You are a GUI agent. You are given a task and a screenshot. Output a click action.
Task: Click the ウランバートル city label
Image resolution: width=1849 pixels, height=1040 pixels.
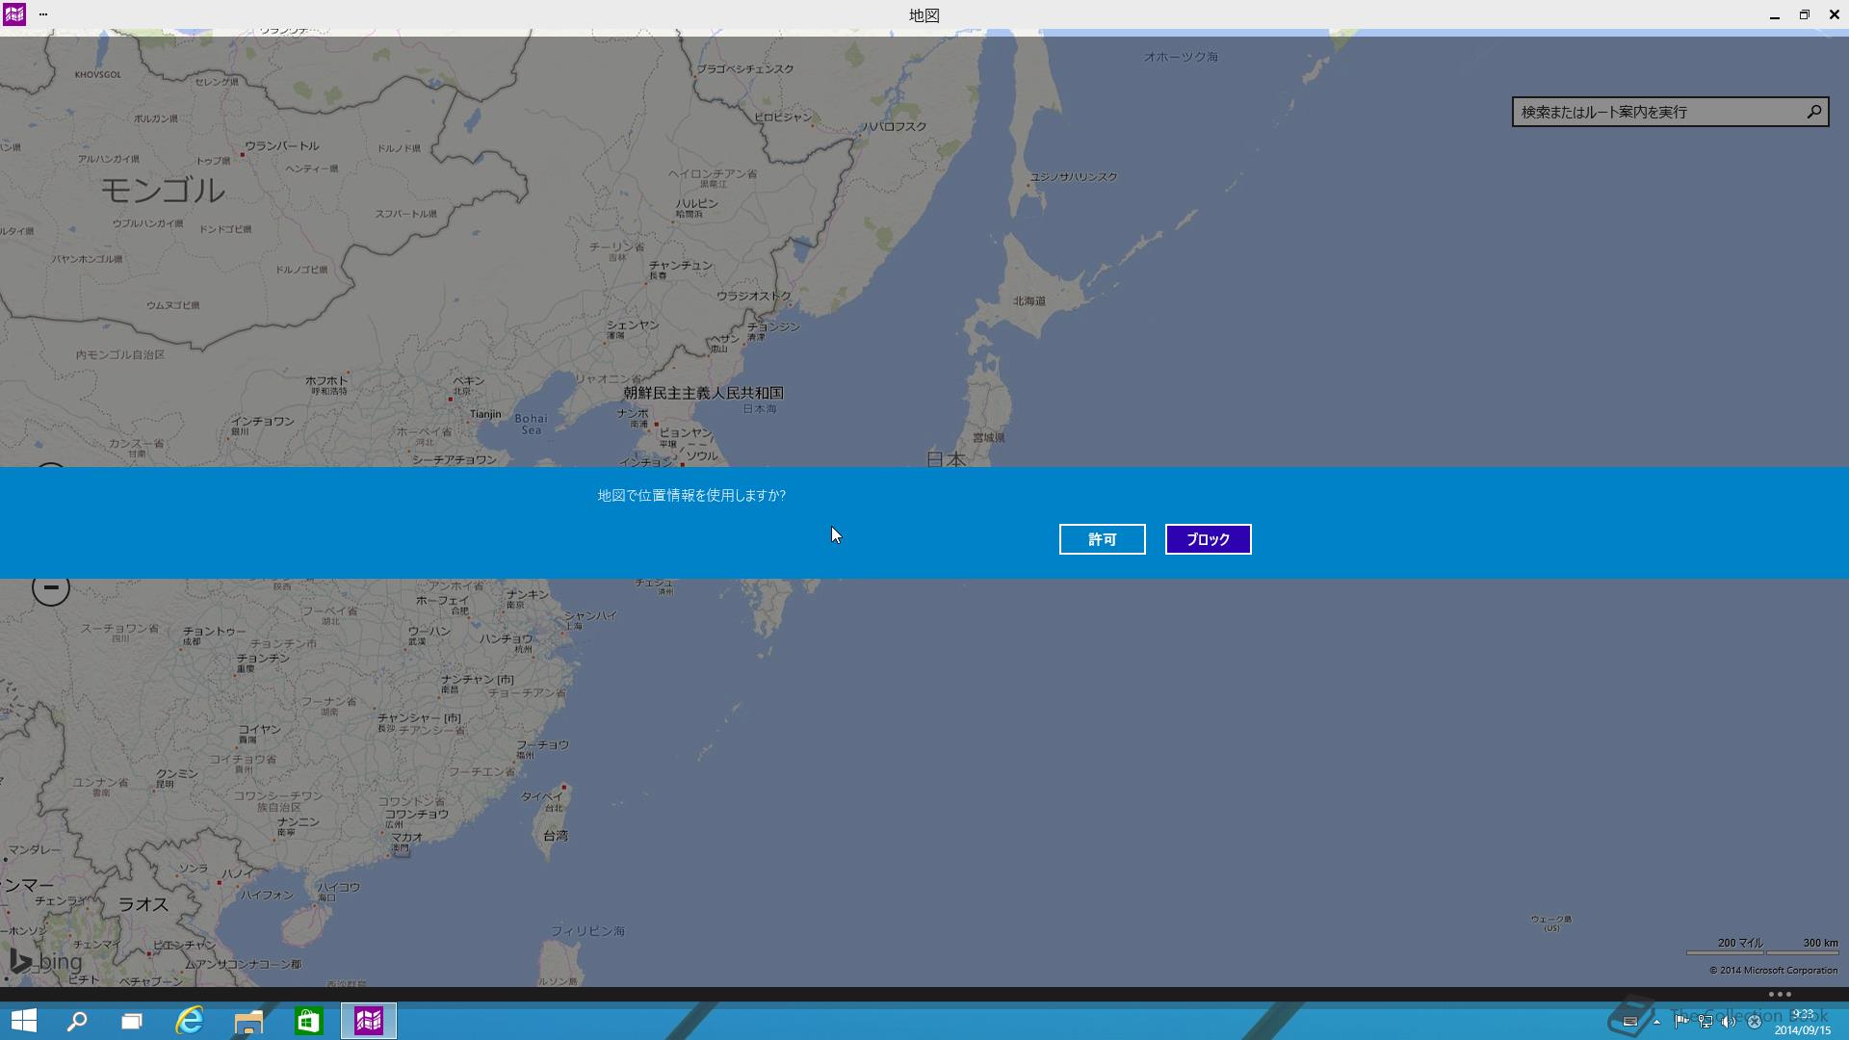(x=282, y=146)
